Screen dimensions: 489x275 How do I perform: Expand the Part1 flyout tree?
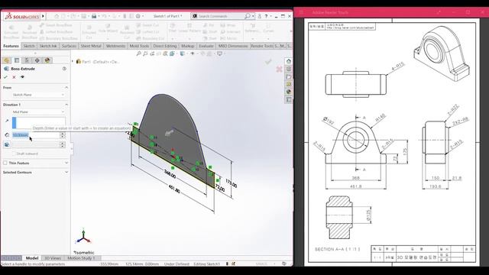pos(73,61)
